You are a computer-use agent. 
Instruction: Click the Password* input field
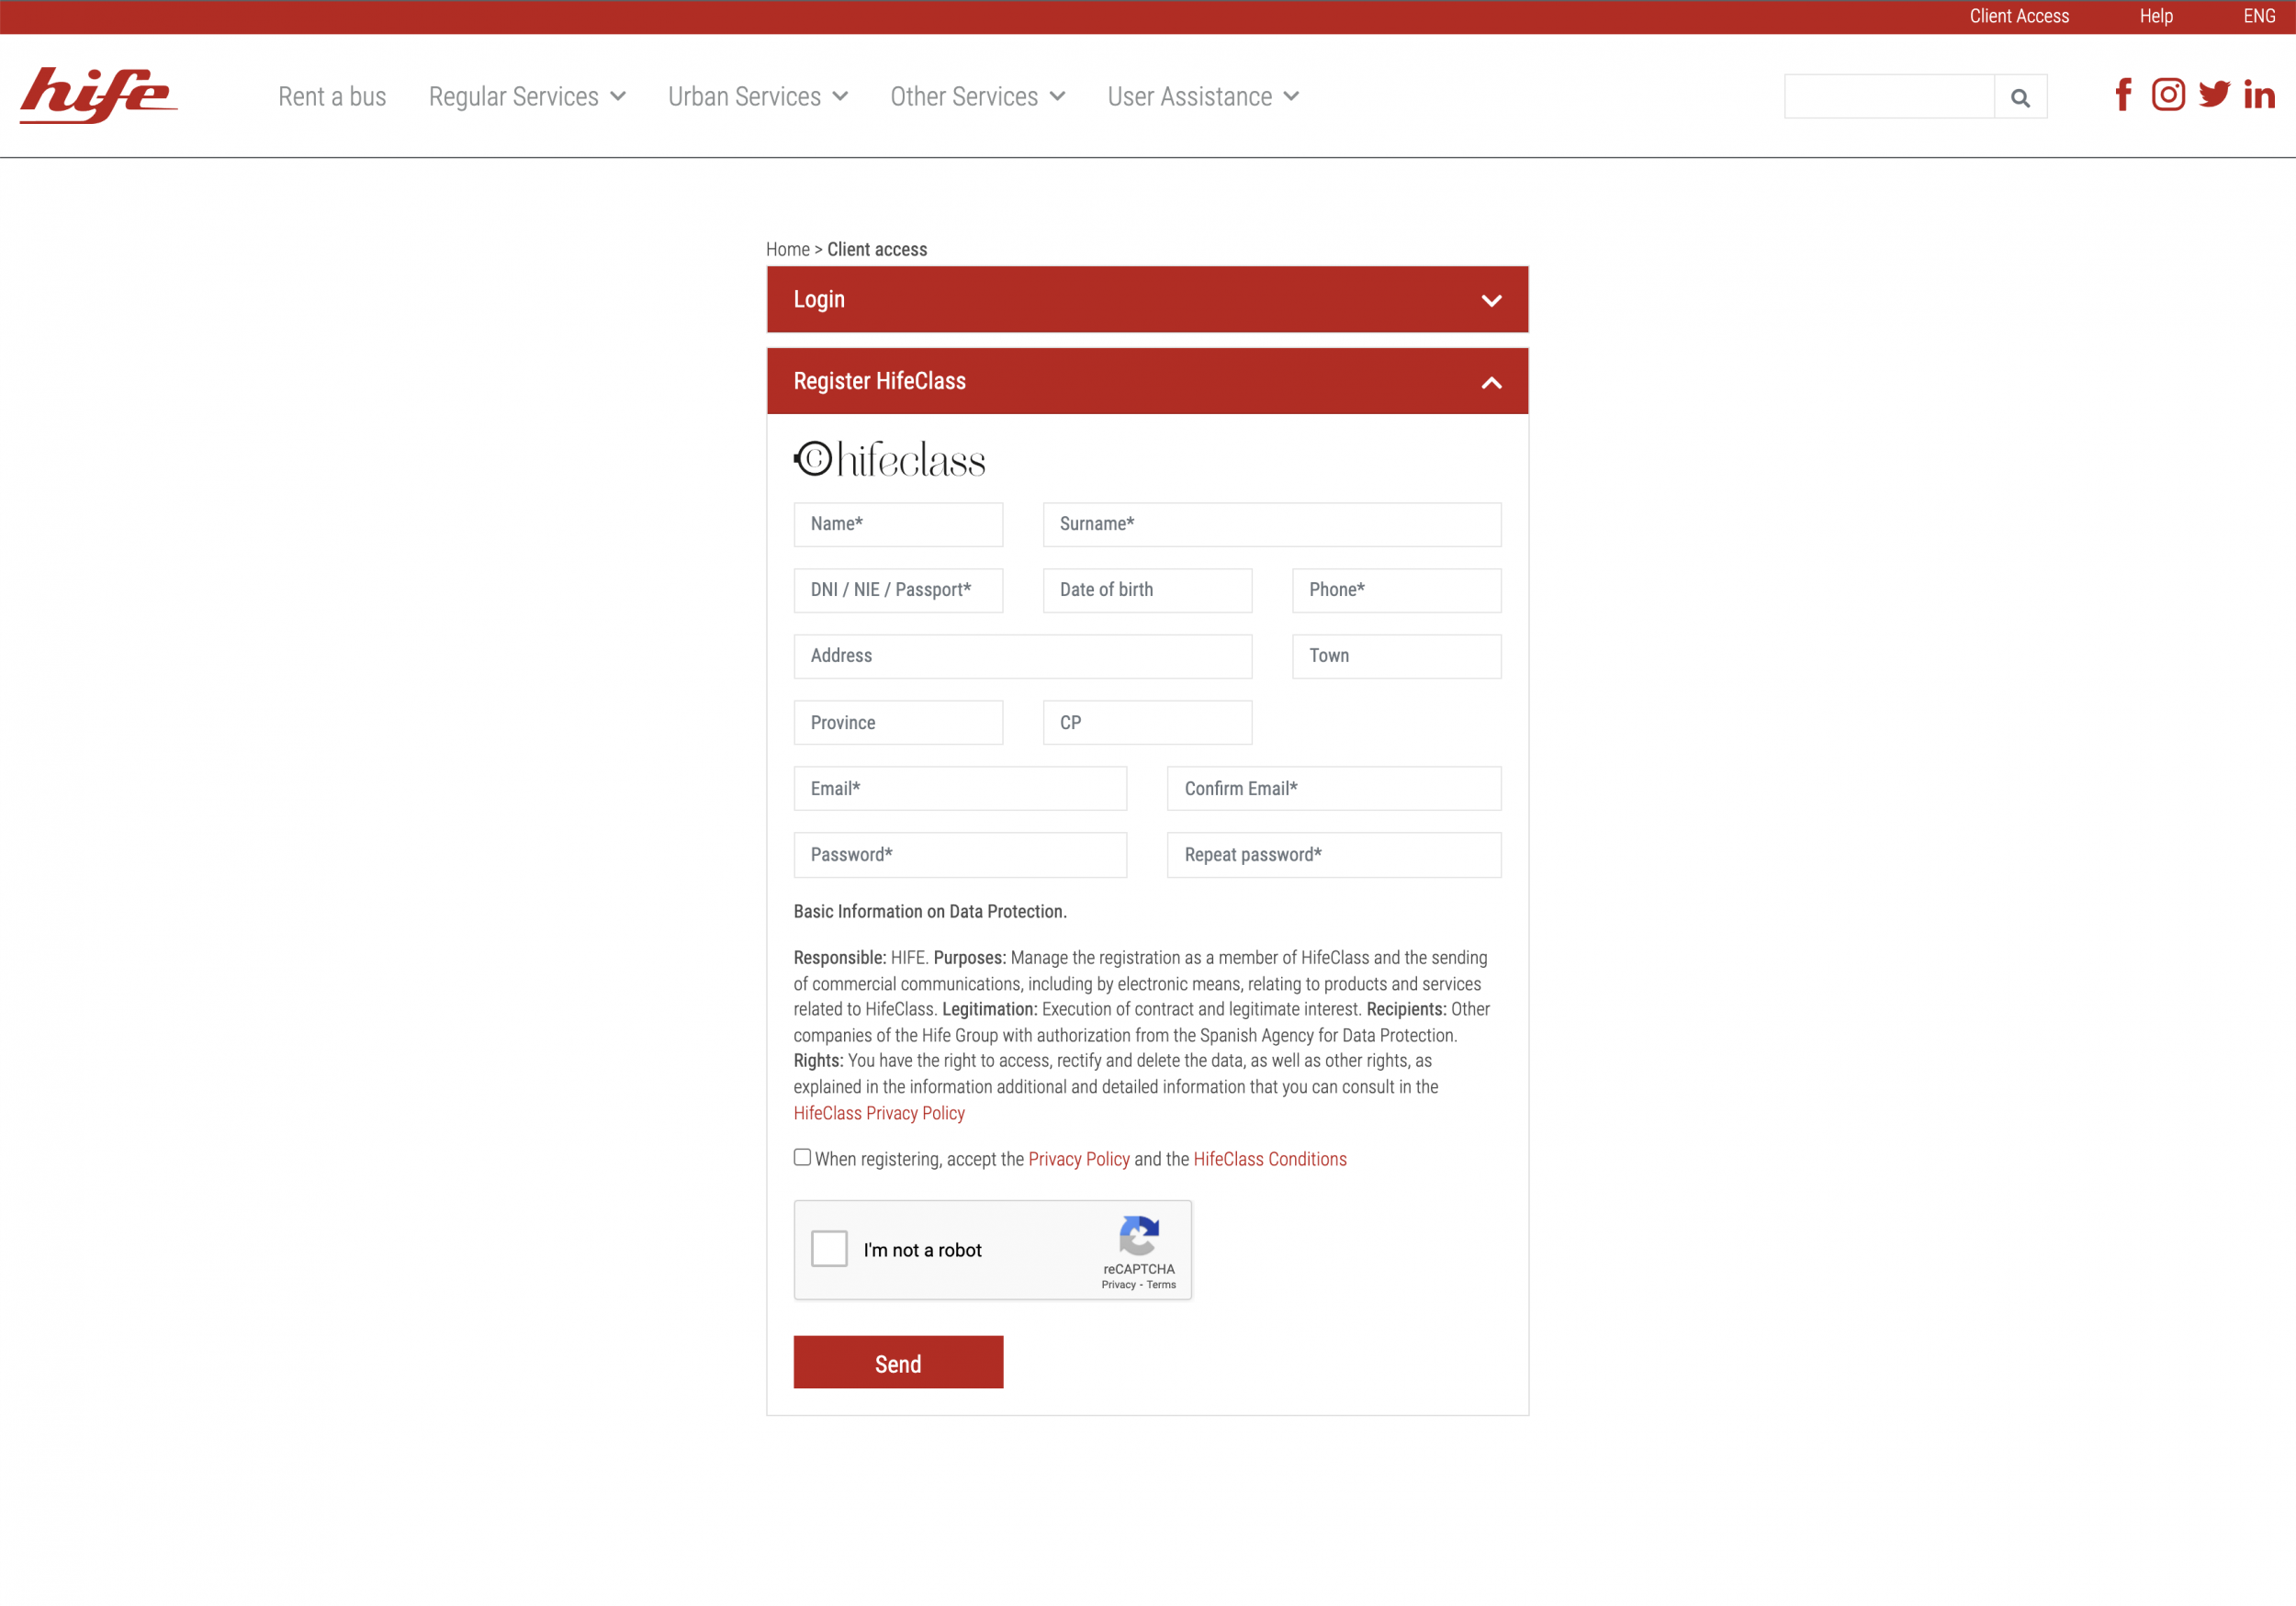pyautogui.click(x=960, y=855)
